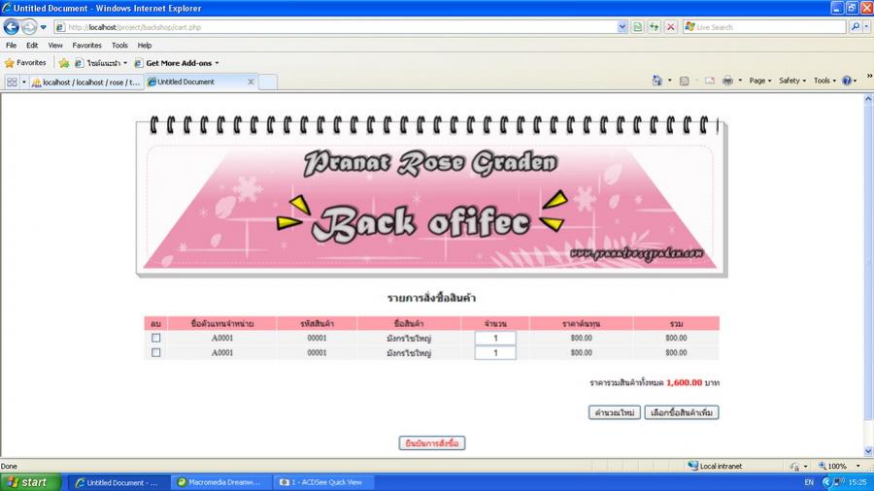Viewport: 874px width, 491px height.
Task: Switch to ACDSee Quick View taskbar item
Action: [x=323, y=482]
